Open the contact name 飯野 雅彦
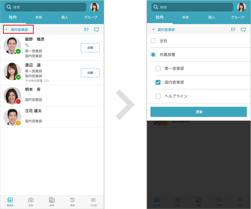 35,39
